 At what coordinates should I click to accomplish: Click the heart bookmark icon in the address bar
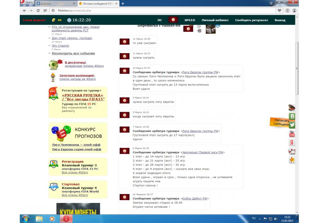[280, 11]
